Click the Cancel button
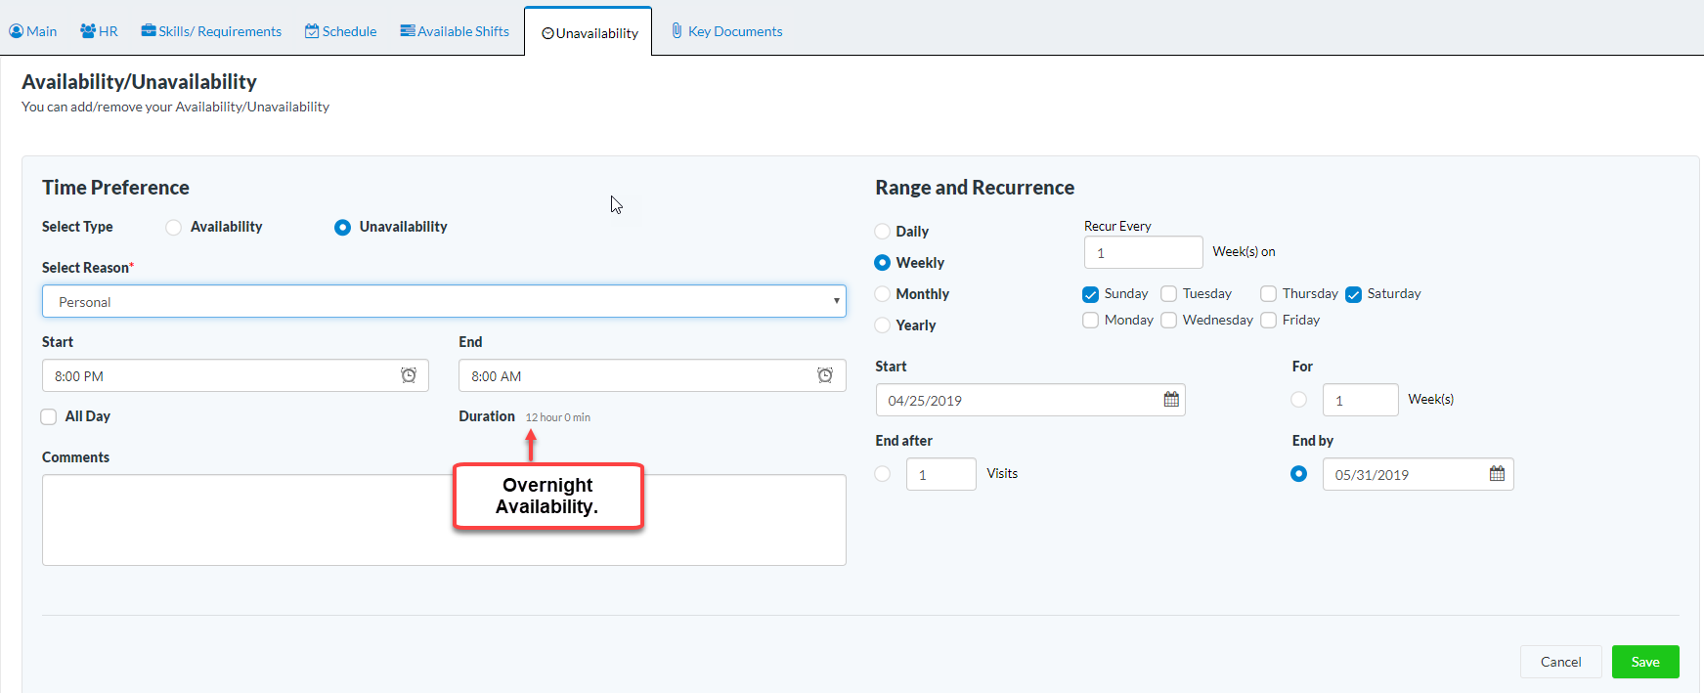1704x693 pixels. pos(1560,662)
